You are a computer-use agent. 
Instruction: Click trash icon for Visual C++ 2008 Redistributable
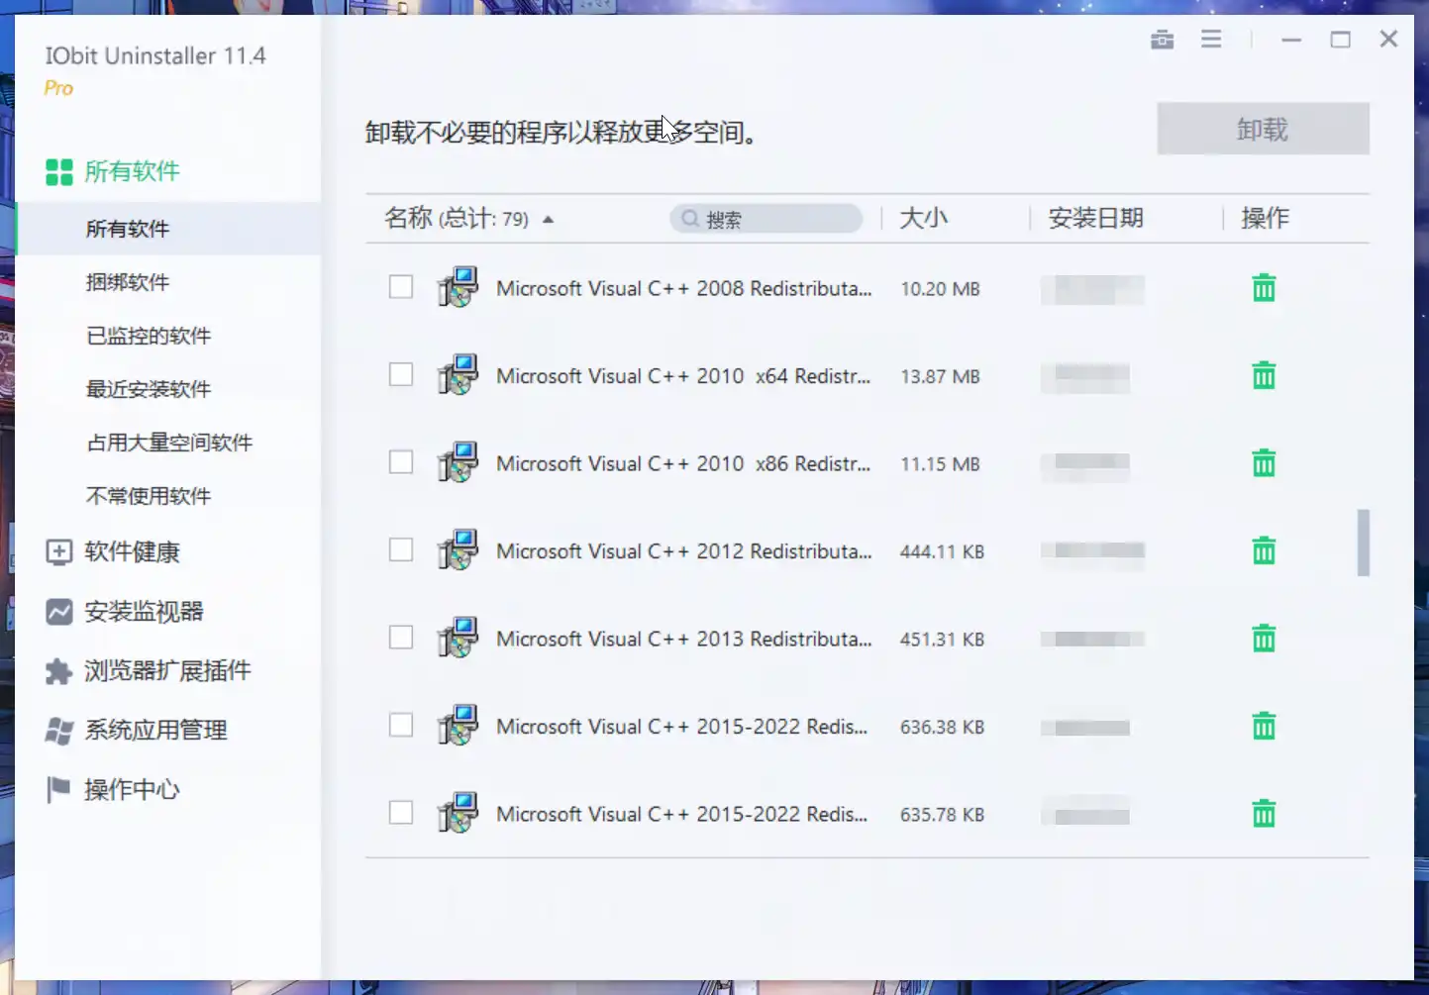pos(1264,288)
